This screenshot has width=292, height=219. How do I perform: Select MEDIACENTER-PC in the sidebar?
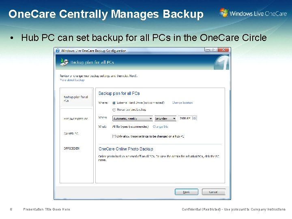pos(76,119)
